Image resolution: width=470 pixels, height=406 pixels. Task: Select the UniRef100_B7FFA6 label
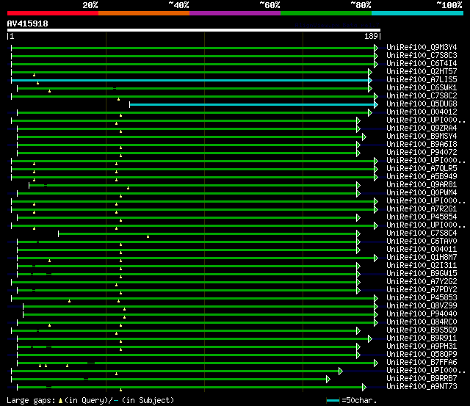[422, 363]
